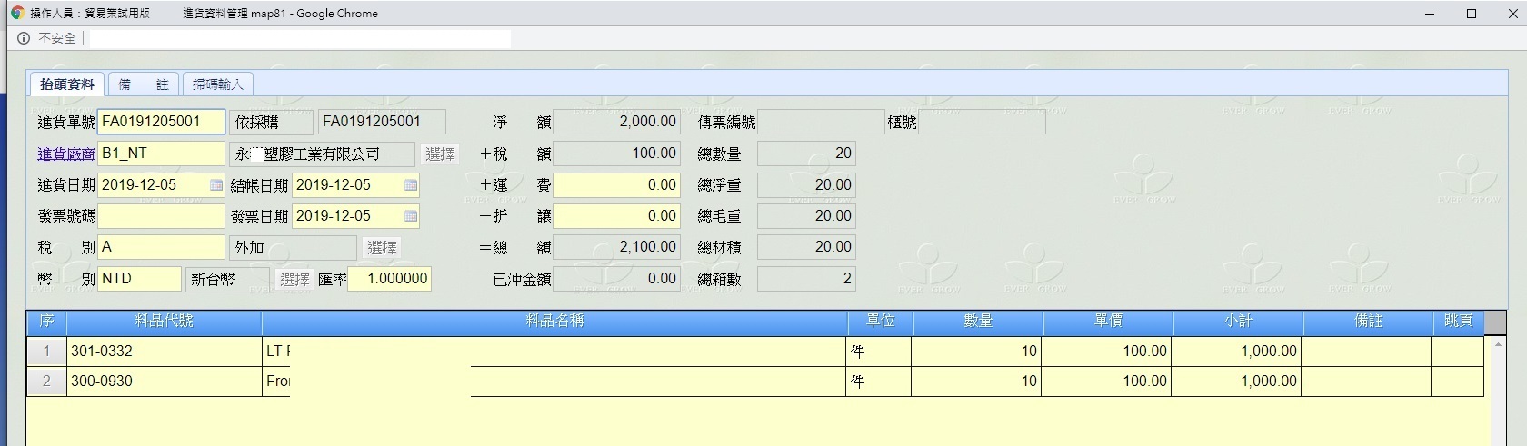Image resolution: width=1527 pixels, height=446 pixels.
Task: Switch to the 掃碼輸入 tab
Action: click(218, 84)
